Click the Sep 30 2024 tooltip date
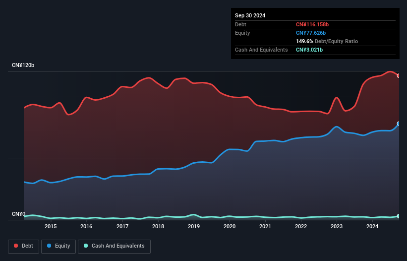Image resolution: width=407 pixels, height=261 pixels. point(250,15)
